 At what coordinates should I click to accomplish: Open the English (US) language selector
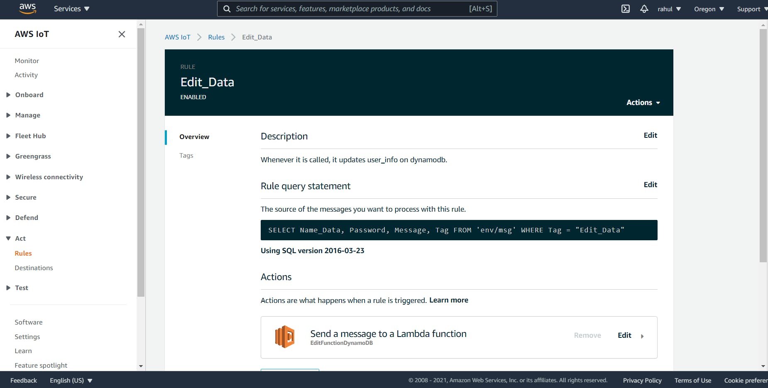[x=71, y=381]
